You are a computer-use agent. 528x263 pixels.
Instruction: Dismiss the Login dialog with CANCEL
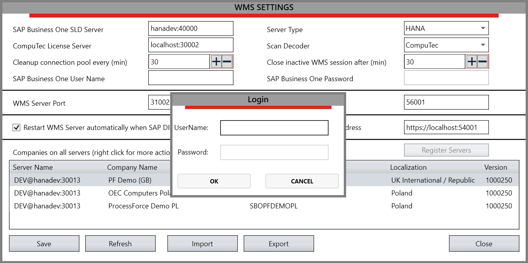tap(302, 181)
